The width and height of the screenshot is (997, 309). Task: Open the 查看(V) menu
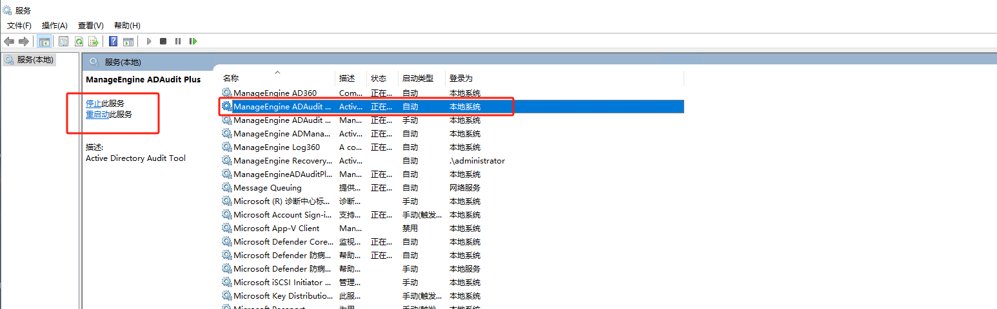coord(91,26)
